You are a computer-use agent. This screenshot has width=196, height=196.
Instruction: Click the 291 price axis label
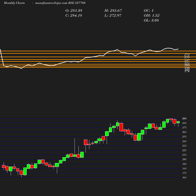point(184,119)
